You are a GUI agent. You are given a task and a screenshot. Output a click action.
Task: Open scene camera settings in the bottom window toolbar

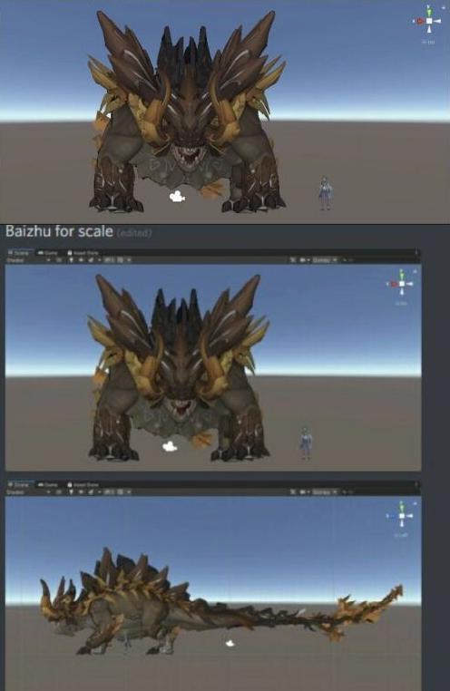pos(305,491)
